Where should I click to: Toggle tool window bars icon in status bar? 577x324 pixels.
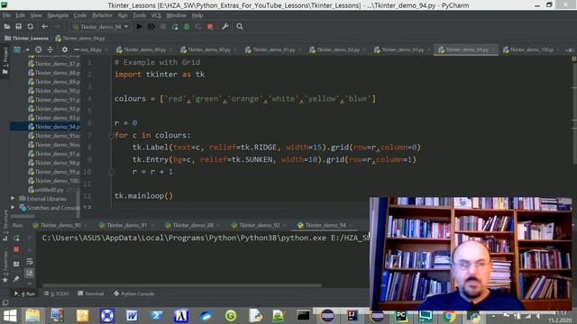[x=5, y=302]
